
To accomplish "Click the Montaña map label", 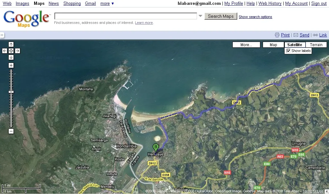I will pyautogui.click(x=86, y=89).
